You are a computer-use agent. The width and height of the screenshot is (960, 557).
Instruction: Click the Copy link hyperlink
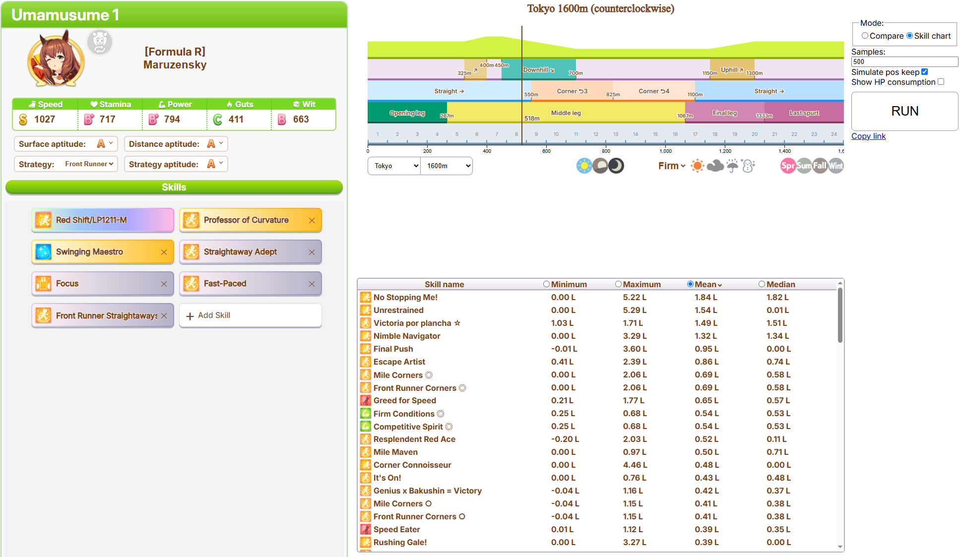click(x=868, y=136)
